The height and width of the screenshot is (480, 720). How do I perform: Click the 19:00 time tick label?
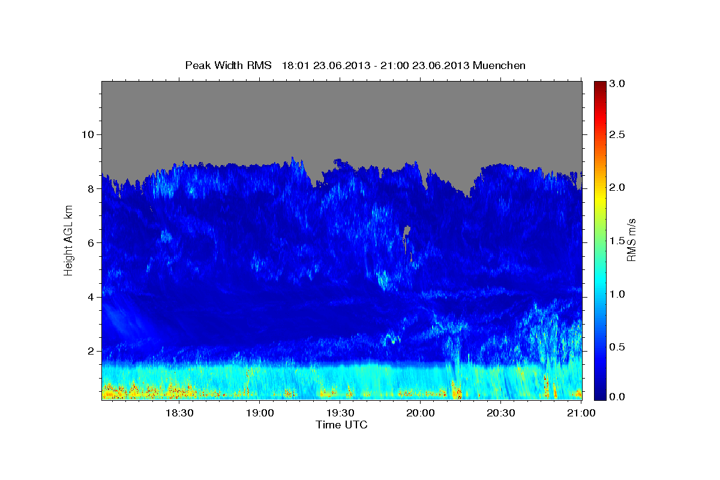coord(260,413)
